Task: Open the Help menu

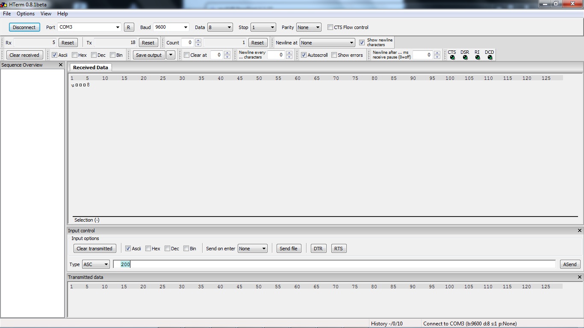Action: (62, 14)
